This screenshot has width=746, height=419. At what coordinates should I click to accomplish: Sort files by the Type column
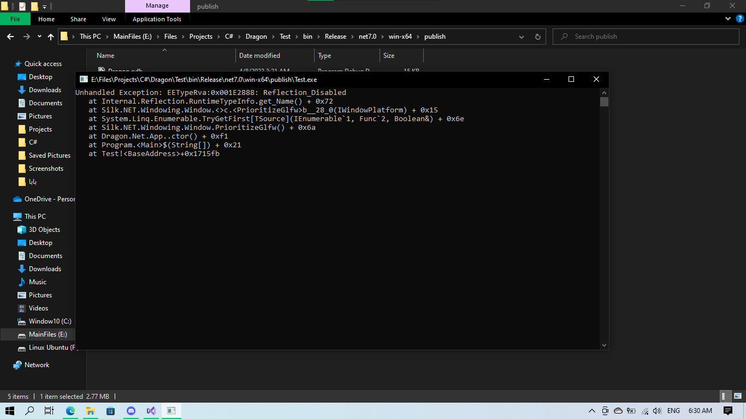pyautogui.click(x=347, y=56)
